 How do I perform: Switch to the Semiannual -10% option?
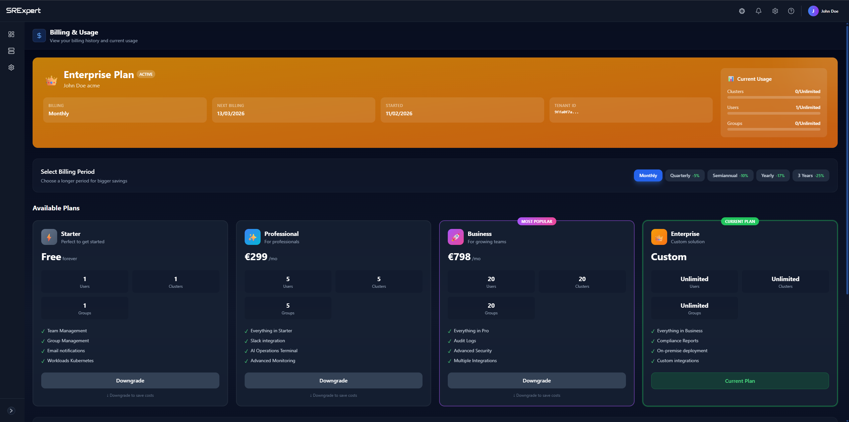coord(730,175)
